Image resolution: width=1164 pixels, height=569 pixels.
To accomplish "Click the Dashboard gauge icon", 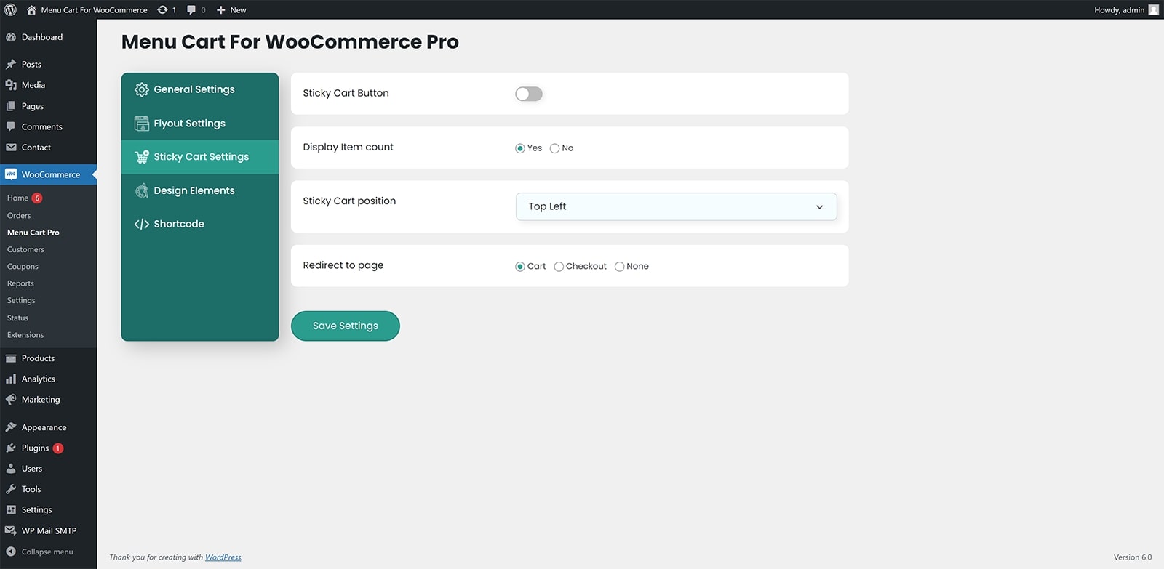I will (11, 37).
